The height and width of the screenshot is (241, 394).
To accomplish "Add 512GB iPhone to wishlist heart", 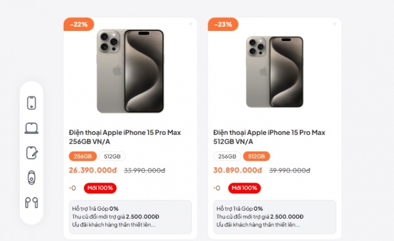I will [334, 24].
